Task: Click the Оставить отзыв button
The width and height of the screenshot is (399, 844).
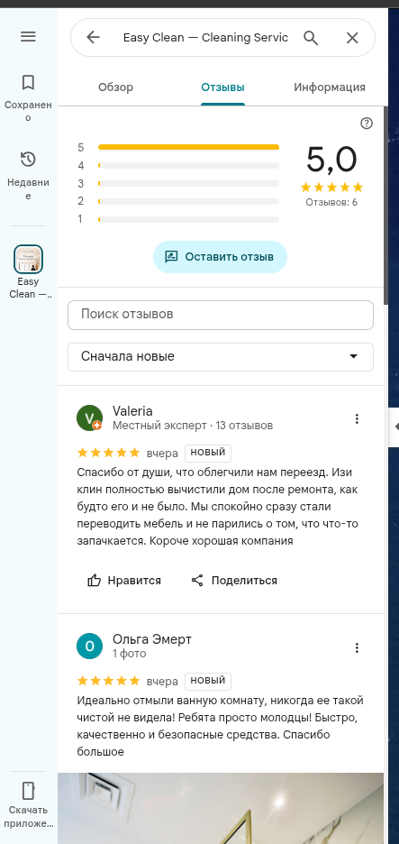Action: coord(220,257)
